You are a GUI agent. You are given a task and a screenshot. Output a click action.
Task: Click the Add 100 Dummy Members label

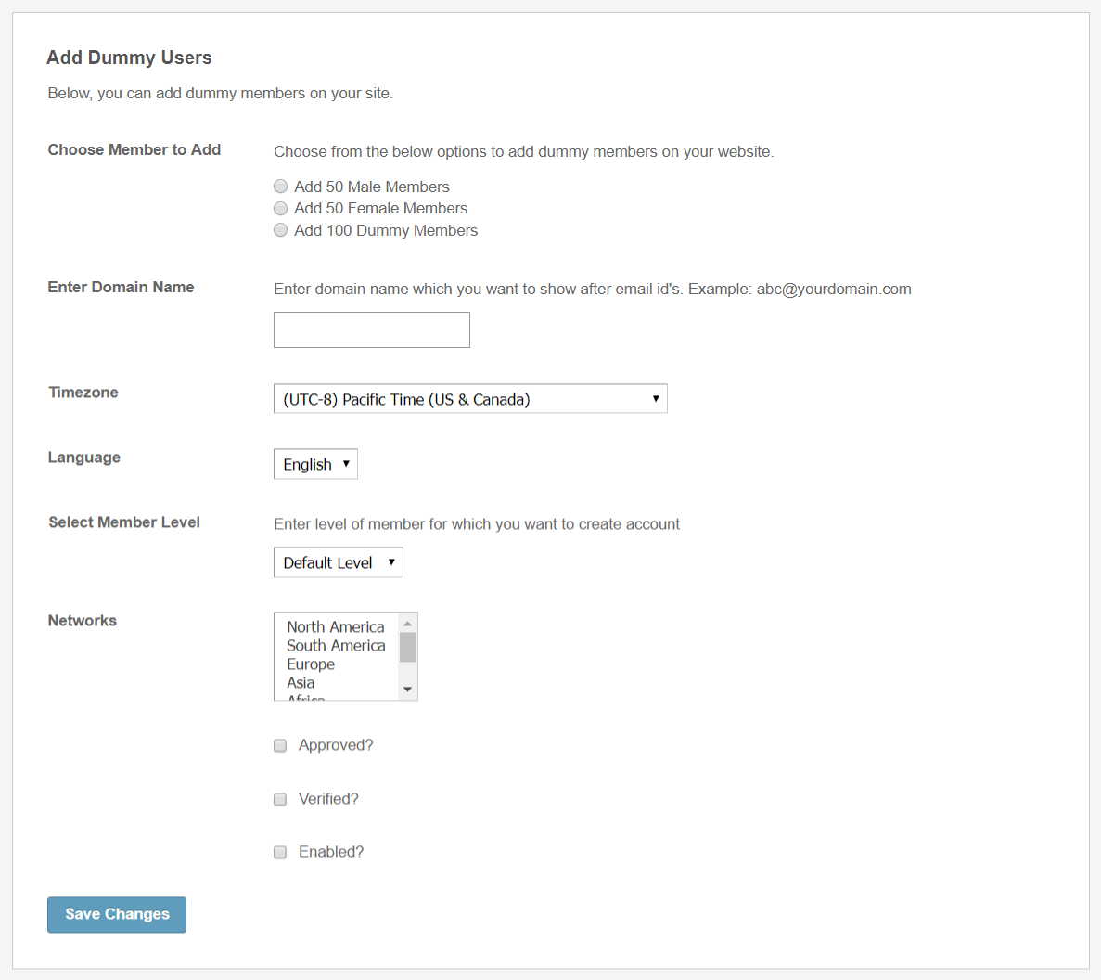pos(386,230)
